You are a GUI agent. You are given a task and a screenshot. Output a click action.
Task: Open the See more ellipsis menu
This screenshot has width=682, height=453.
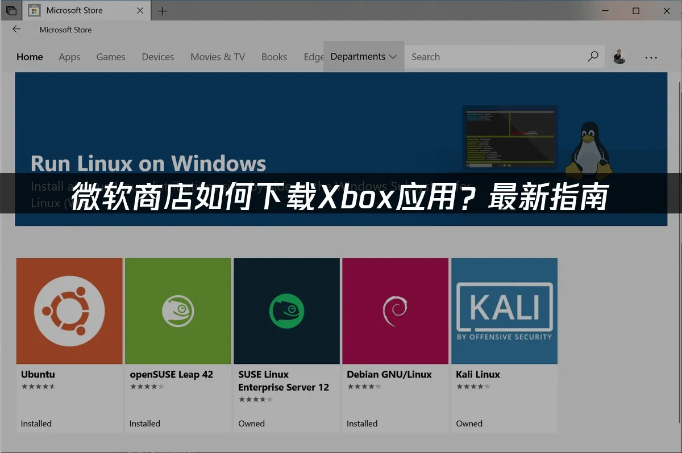coord(651,57)
